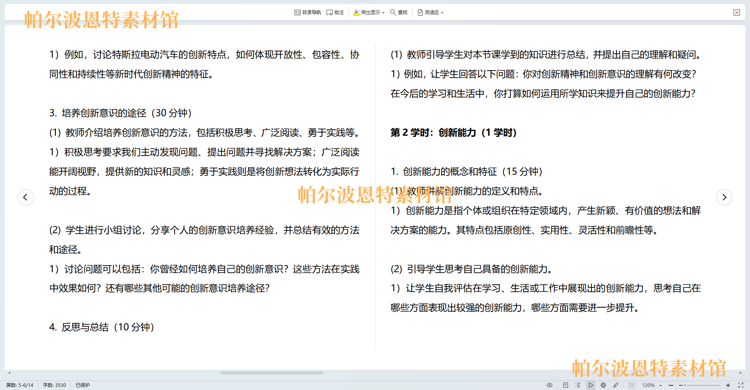Click the 已保护 protection status
Viewport: 750px width, 390px height.
point(83,385)
